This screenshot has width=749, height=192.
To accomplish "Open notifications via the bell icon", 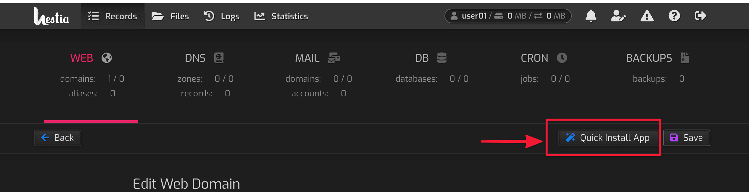I will (x=590, y=16).
